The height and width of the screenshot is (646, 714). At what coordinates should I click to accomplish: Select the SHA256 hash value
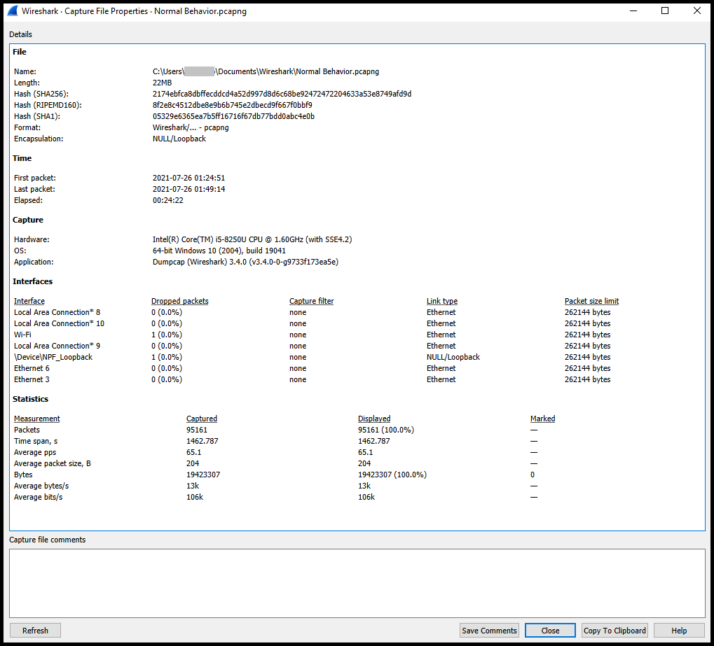[x=282, y=94]
